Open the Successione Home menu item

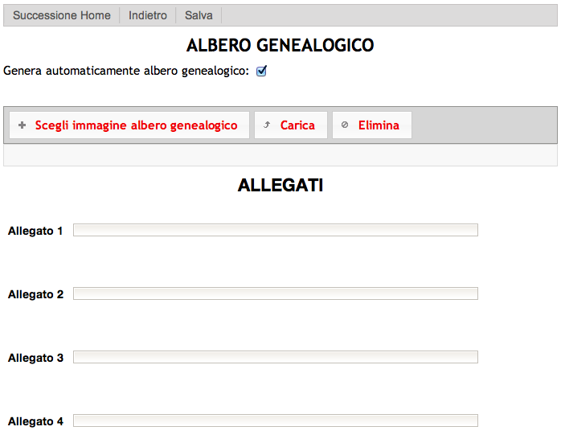click(x=62, y=15)
